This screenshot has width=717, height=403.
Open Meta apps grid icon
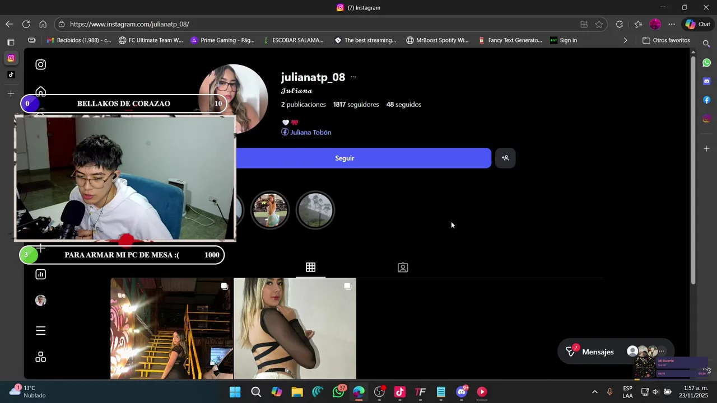[40, 357]
